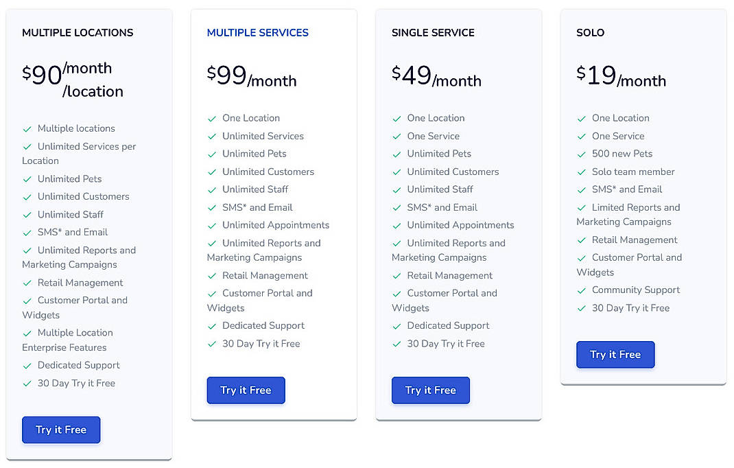Click the checkmark beside 30 Day Try it Free in Solo
This screenshot has height=468, width=734.
pyautogui.click(x=581, y=308)
